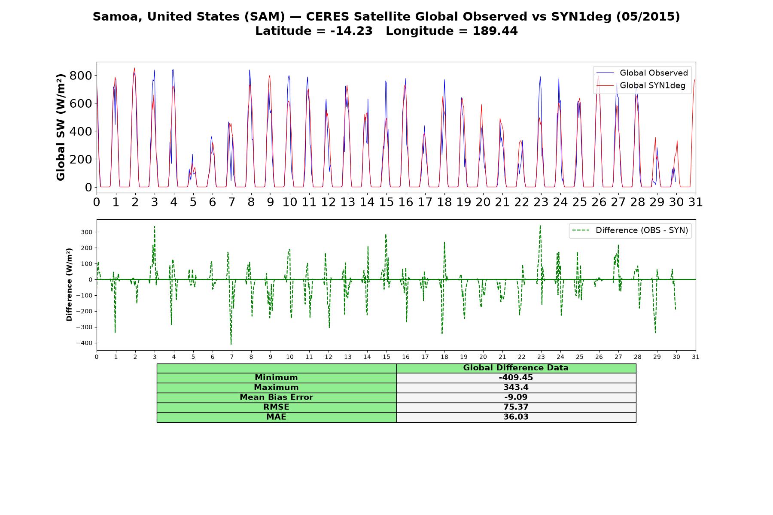Click the blue Global Observed legend line
The height and width of the screenshot is (515, 773).
pos(605,73)
